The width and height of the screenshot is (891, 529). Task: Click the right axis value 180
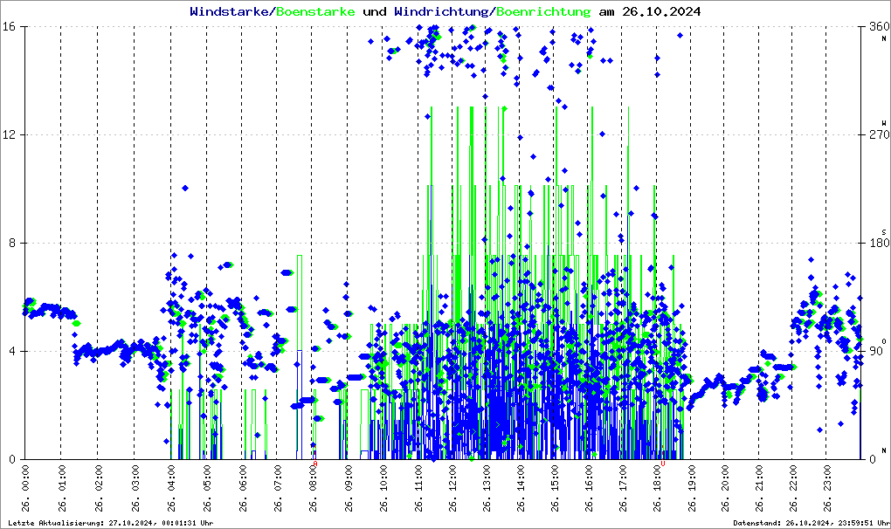click(x=879, y=243)
